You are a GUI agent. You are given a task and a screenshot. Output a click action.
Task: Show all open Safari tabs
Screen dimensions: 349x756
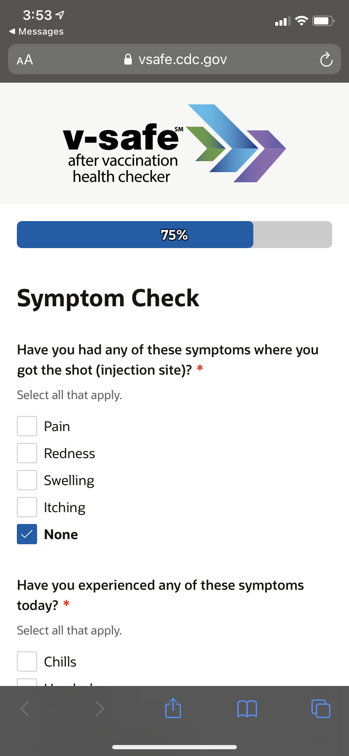tap(320, 709)
